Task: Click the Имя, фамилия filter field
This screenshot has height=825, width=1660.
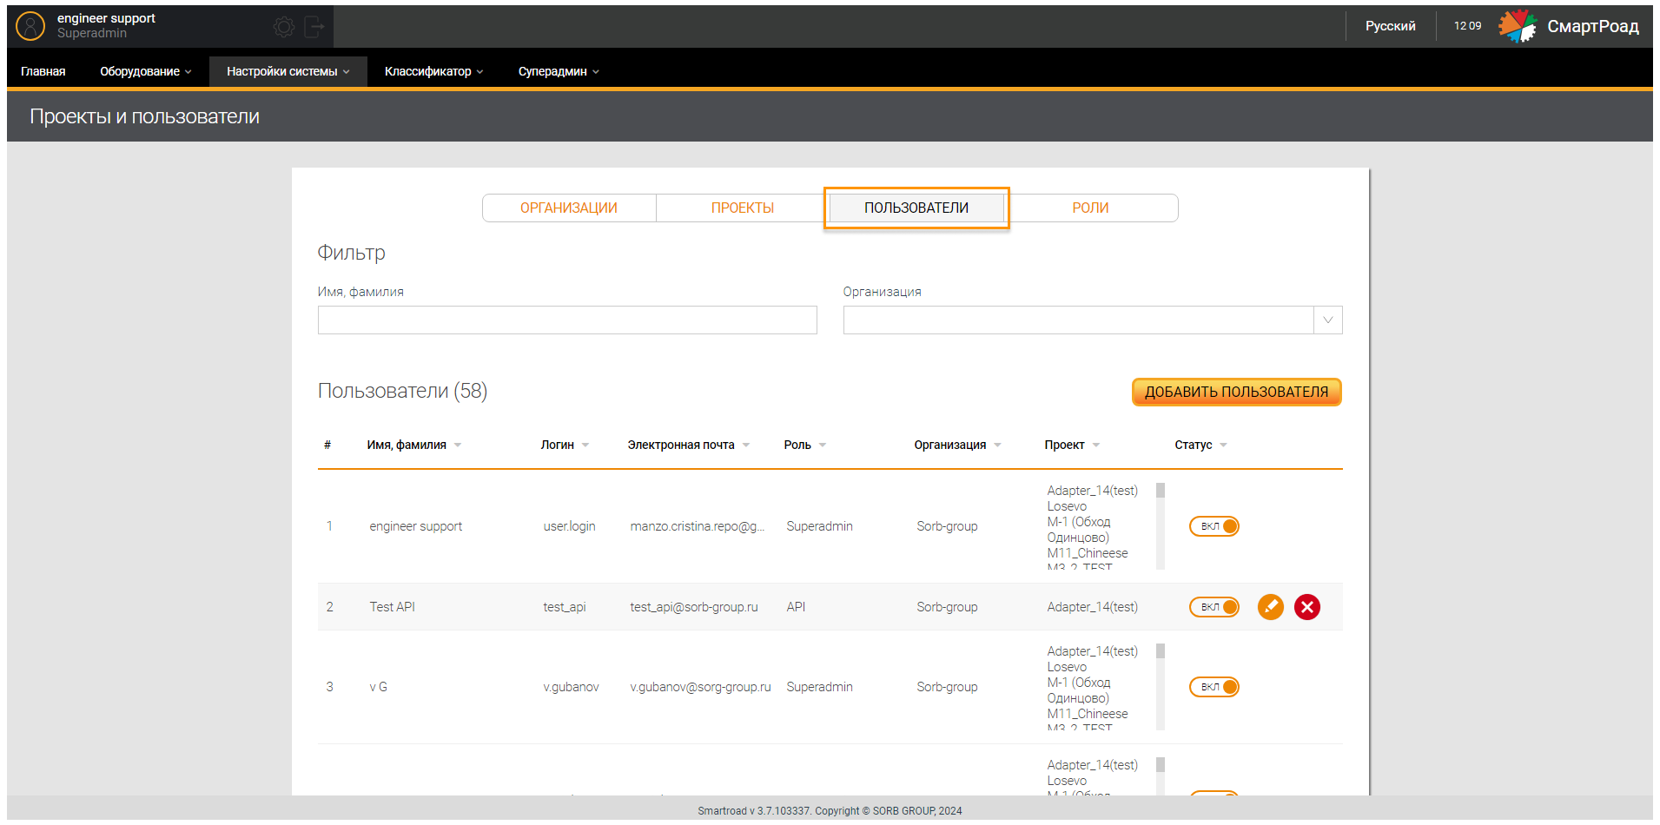Action: click(x=567, y=320)
